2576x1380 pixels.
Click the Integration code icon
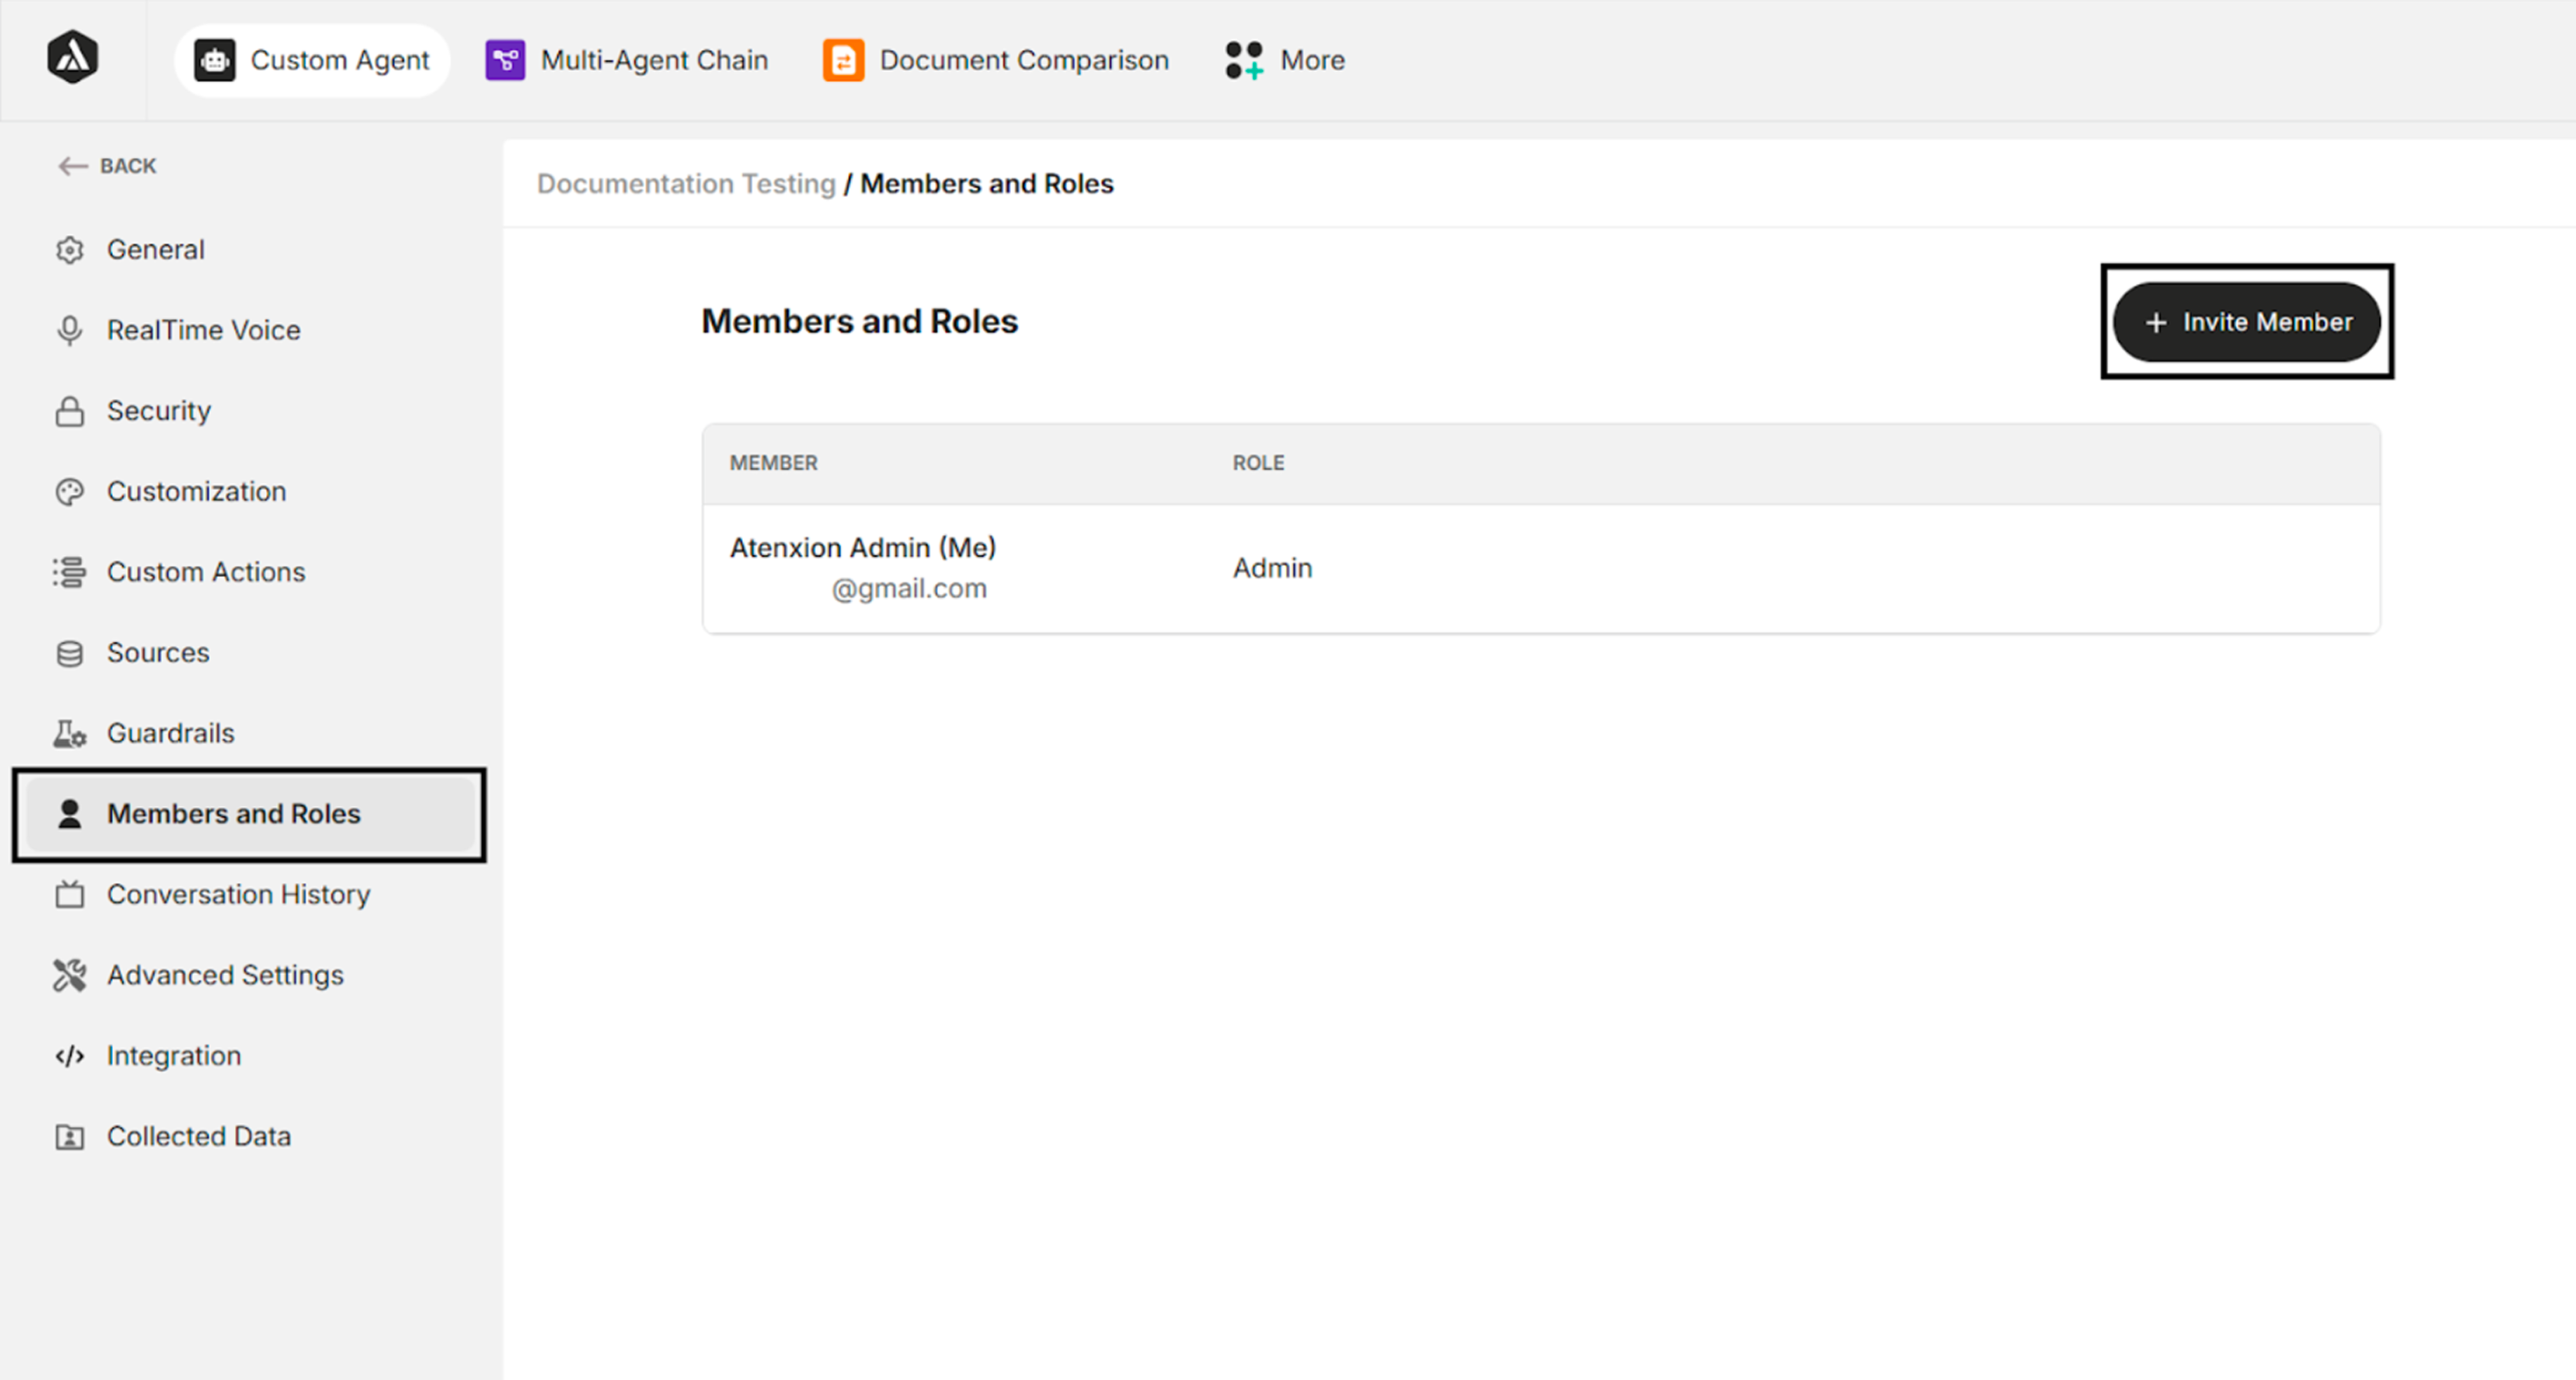[x=70, y=1055]
